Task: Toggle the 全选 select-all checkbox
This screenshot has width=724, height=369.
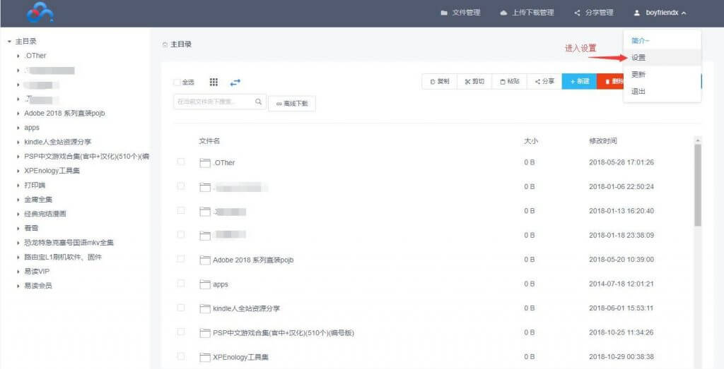Action: [x=177, y=82]
